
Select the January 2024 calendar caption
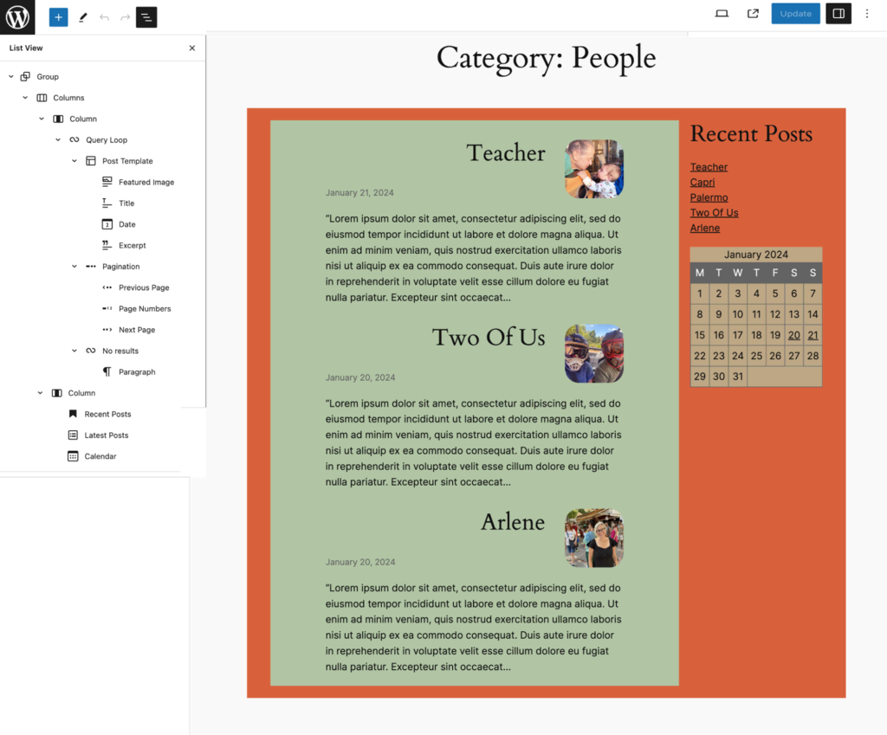point(755,255)
